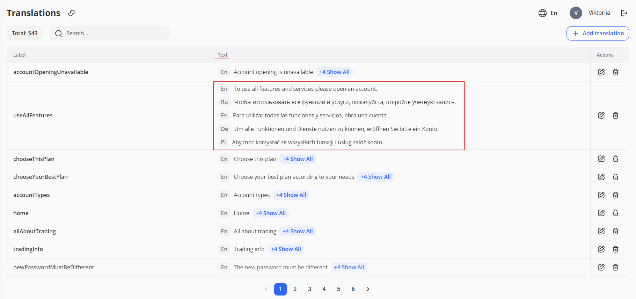Click the German De translation text
636x299 pixels.
pos(336,129)
